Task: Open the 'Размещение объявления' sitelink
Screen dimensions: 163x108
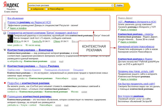Action: [57, 70]
